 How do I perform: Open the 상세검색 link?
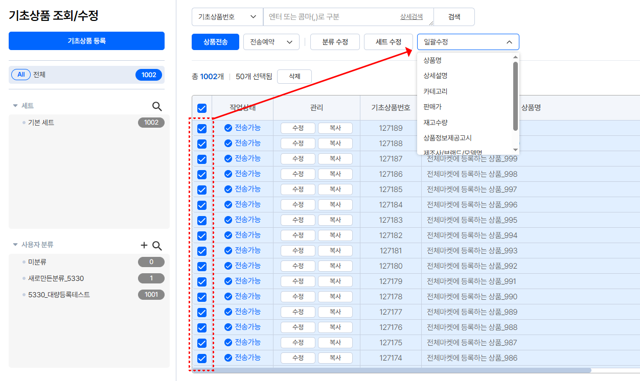[411, 17]
